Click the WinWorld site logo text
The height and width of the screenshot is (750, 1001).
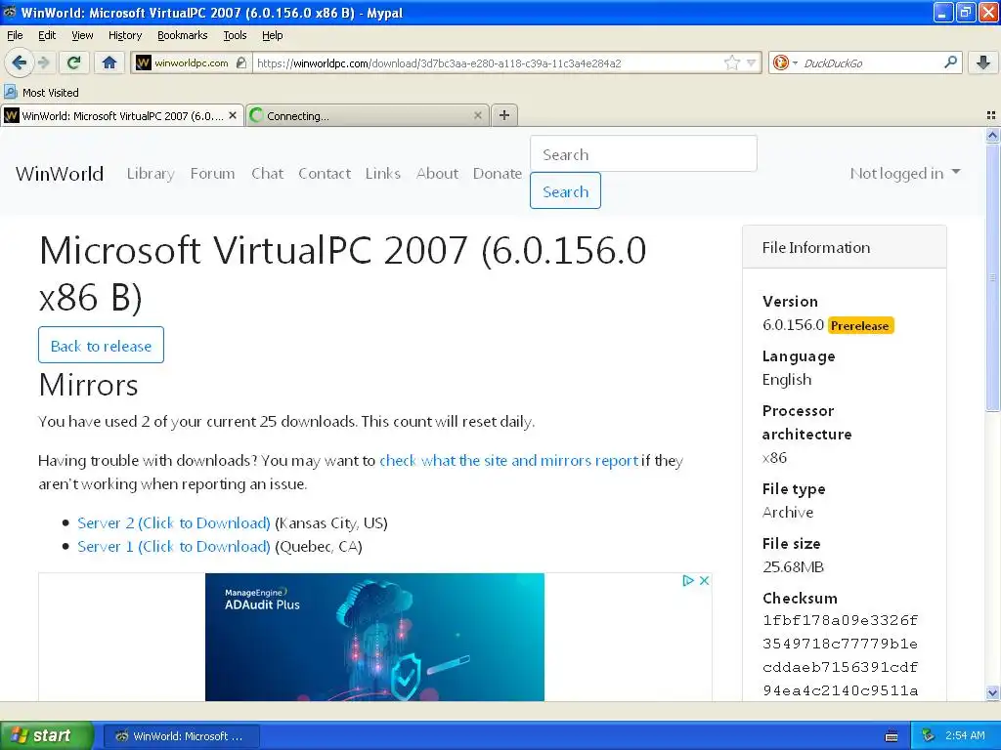(60, 174)
